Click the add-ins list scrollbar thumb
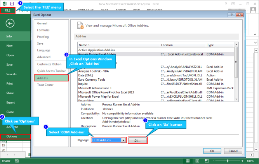259x164 pixels. pyautogui.click(x=236, y=62)
